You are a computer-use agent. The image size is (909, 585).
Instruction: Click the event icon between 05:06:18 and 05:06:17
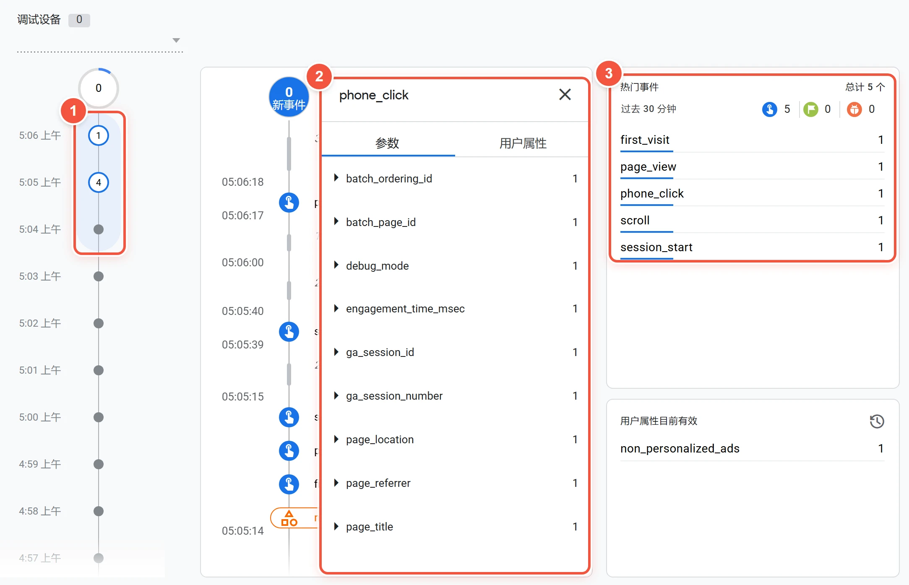pyautogui.click(x=289, y=203)
